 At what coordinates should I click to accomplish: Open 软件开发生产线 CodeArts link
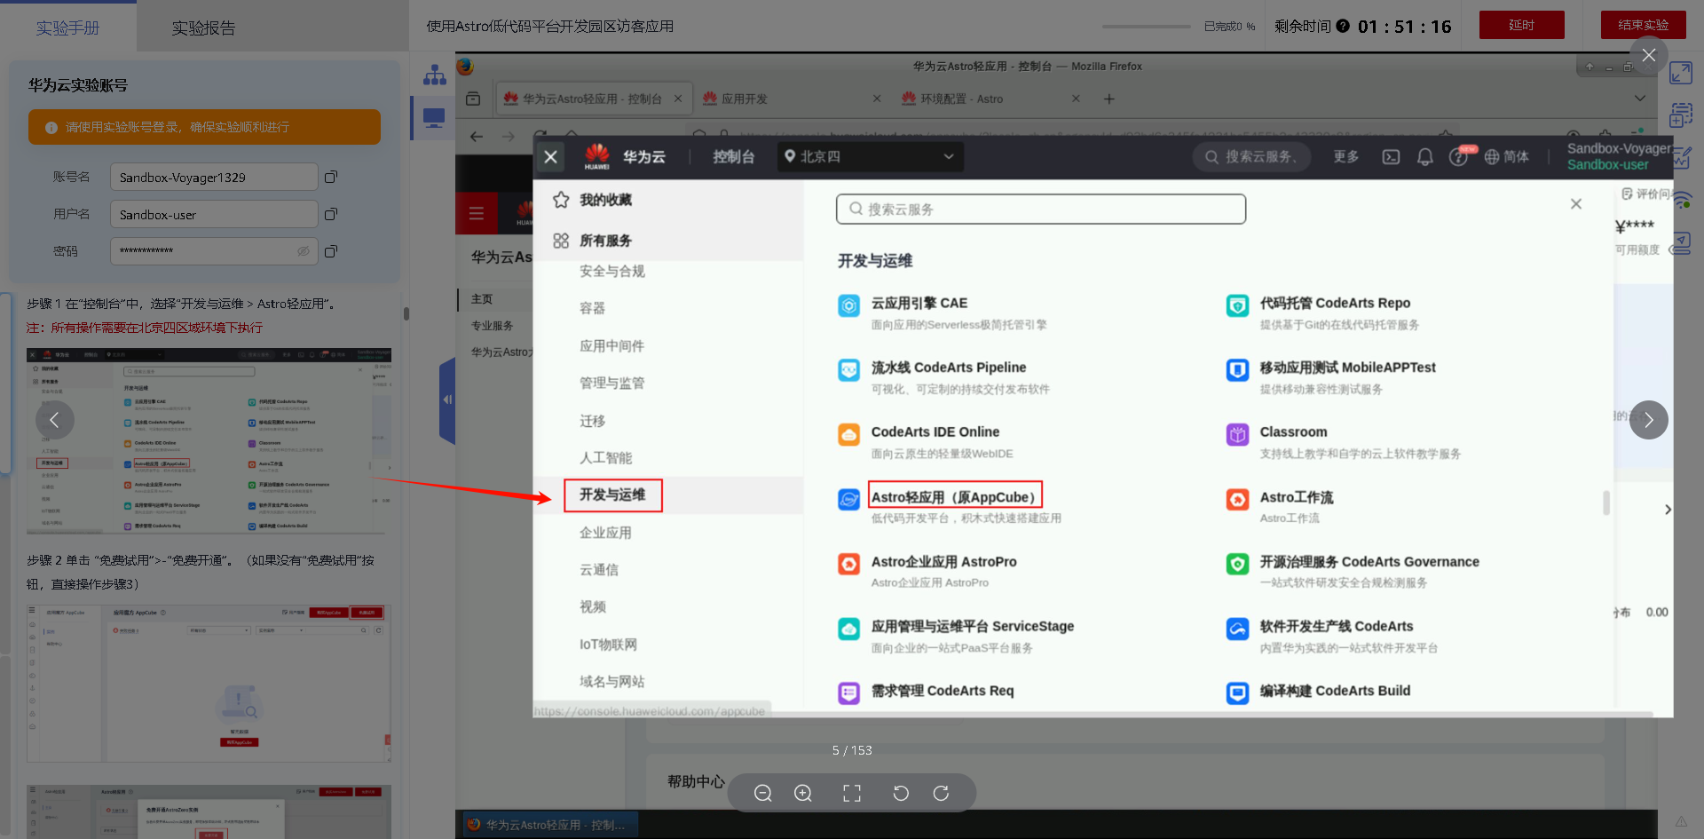click(x=1337, y=626)
